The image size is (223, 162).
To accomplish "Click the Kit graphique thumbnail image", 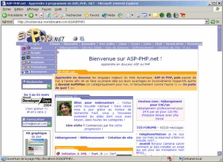I will [37, 147].
